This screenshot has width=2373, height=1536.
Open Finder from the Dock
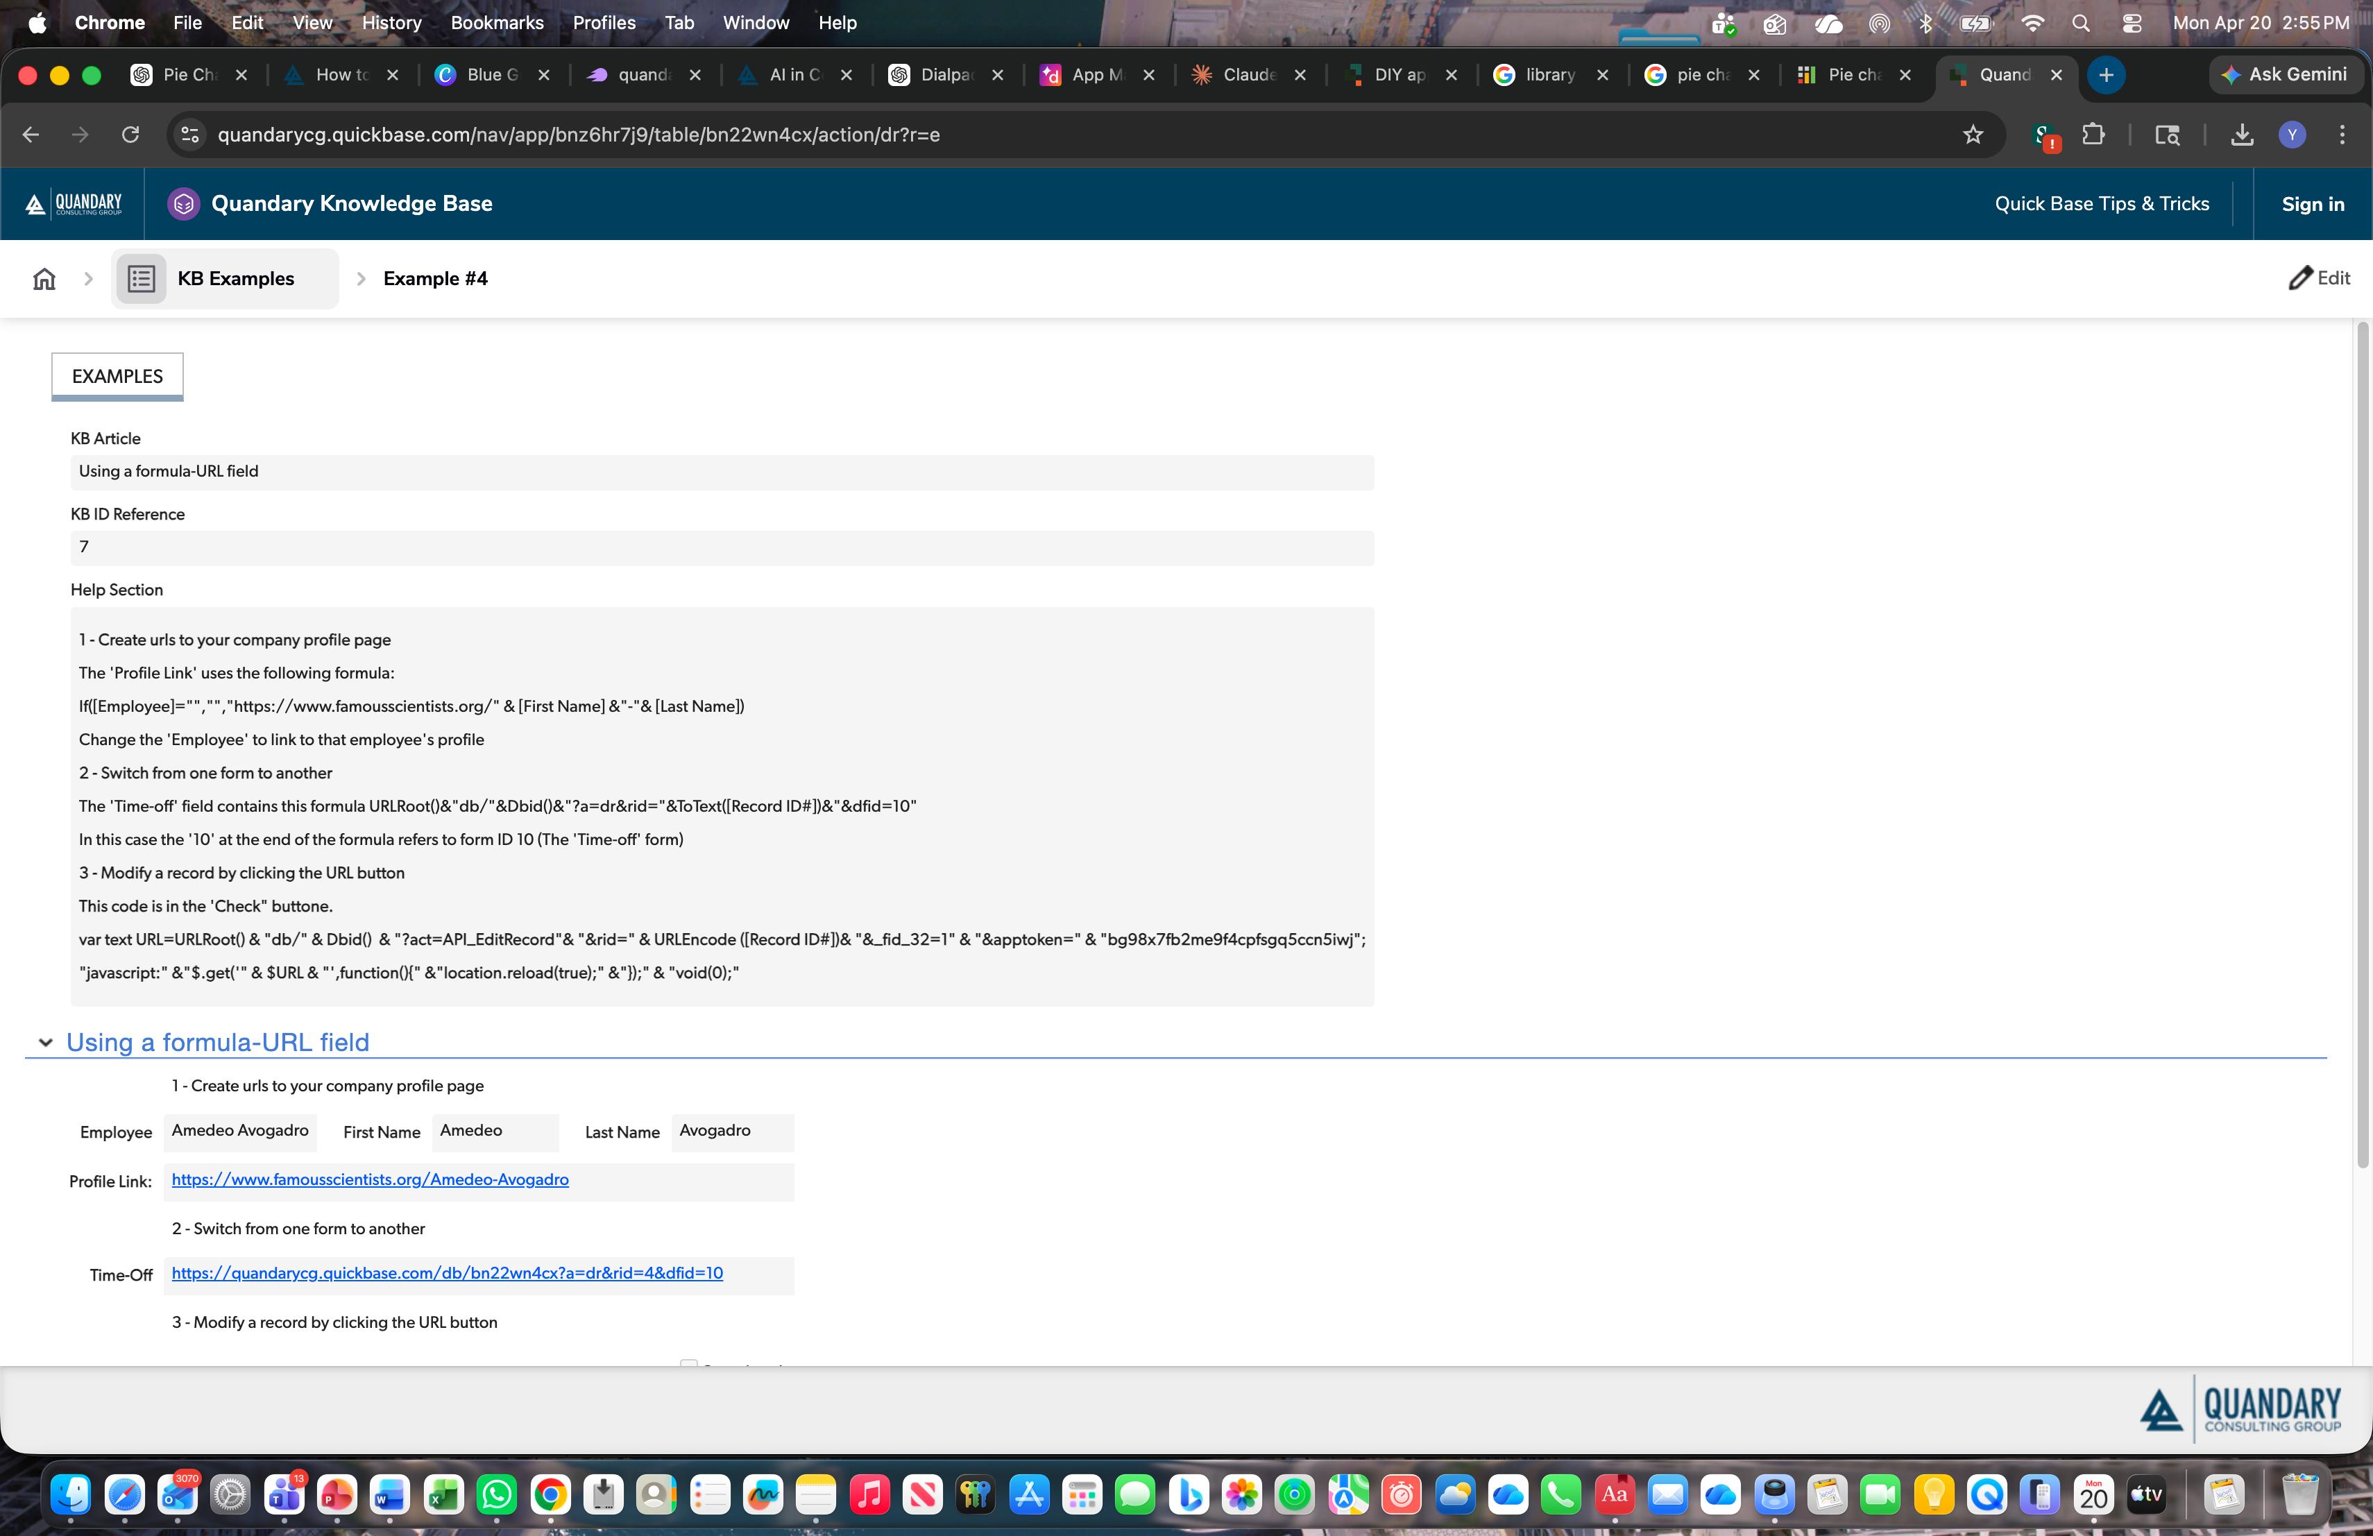tap(71, 1494)
